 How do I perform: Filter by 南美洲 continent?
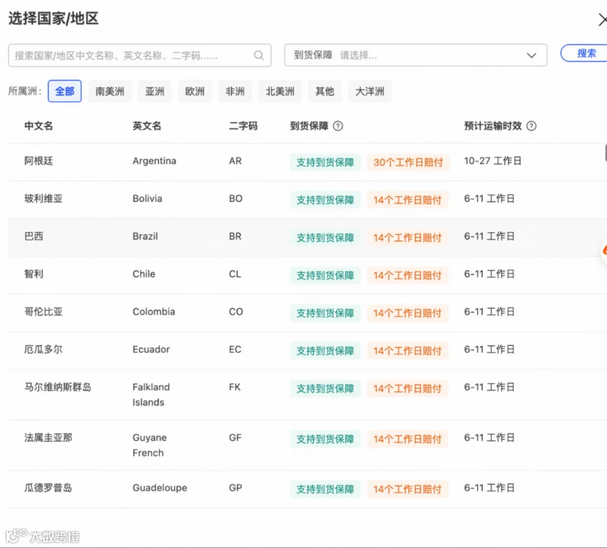[110, 92]
